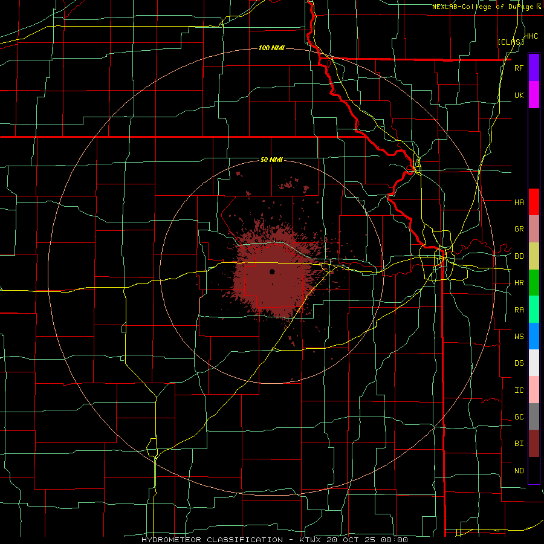Click the HHC product label
544x544 pixels.
tap(531, 36)
